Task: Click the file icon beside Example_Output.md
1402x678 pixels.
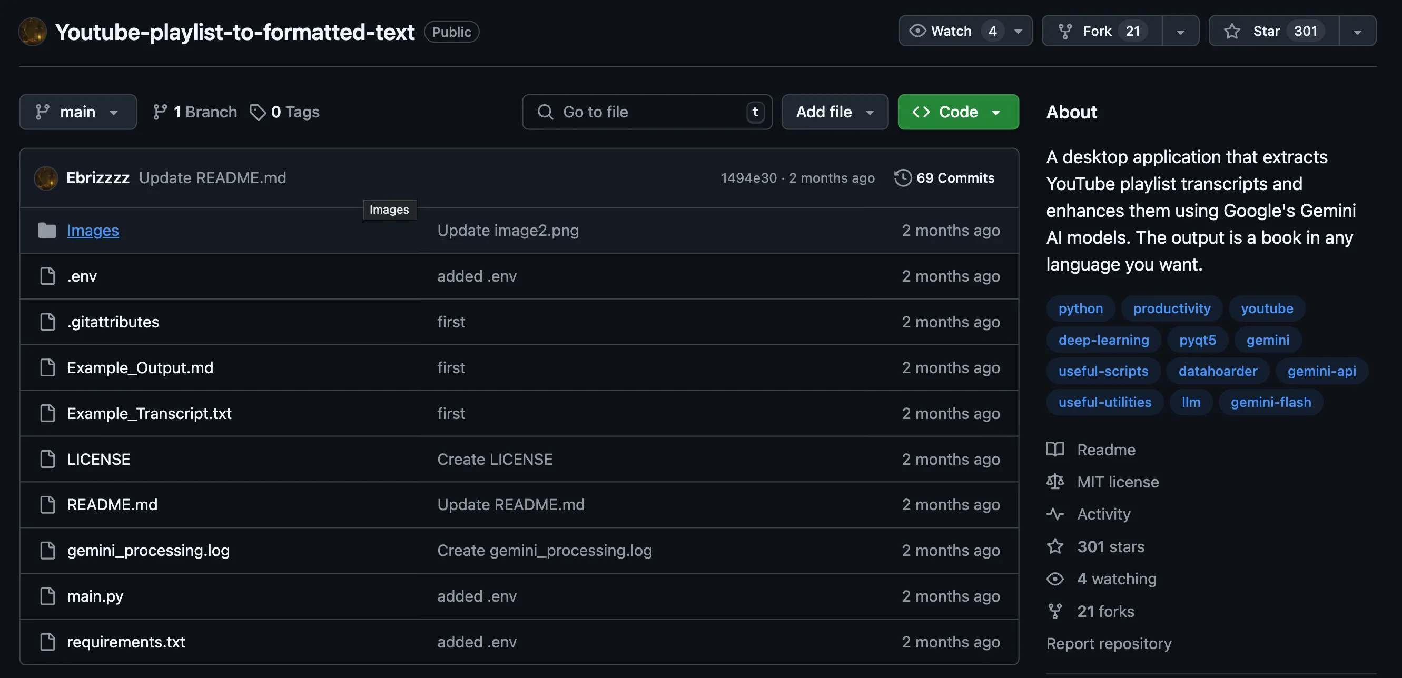Action: (48, 368)
